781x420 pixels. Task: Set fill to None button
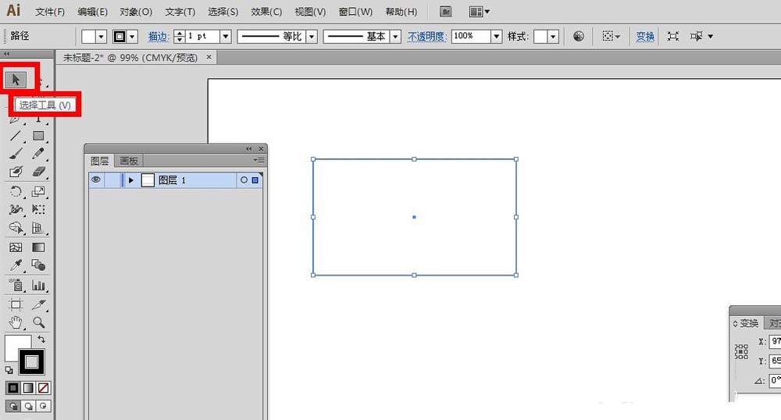click(43, 388)
